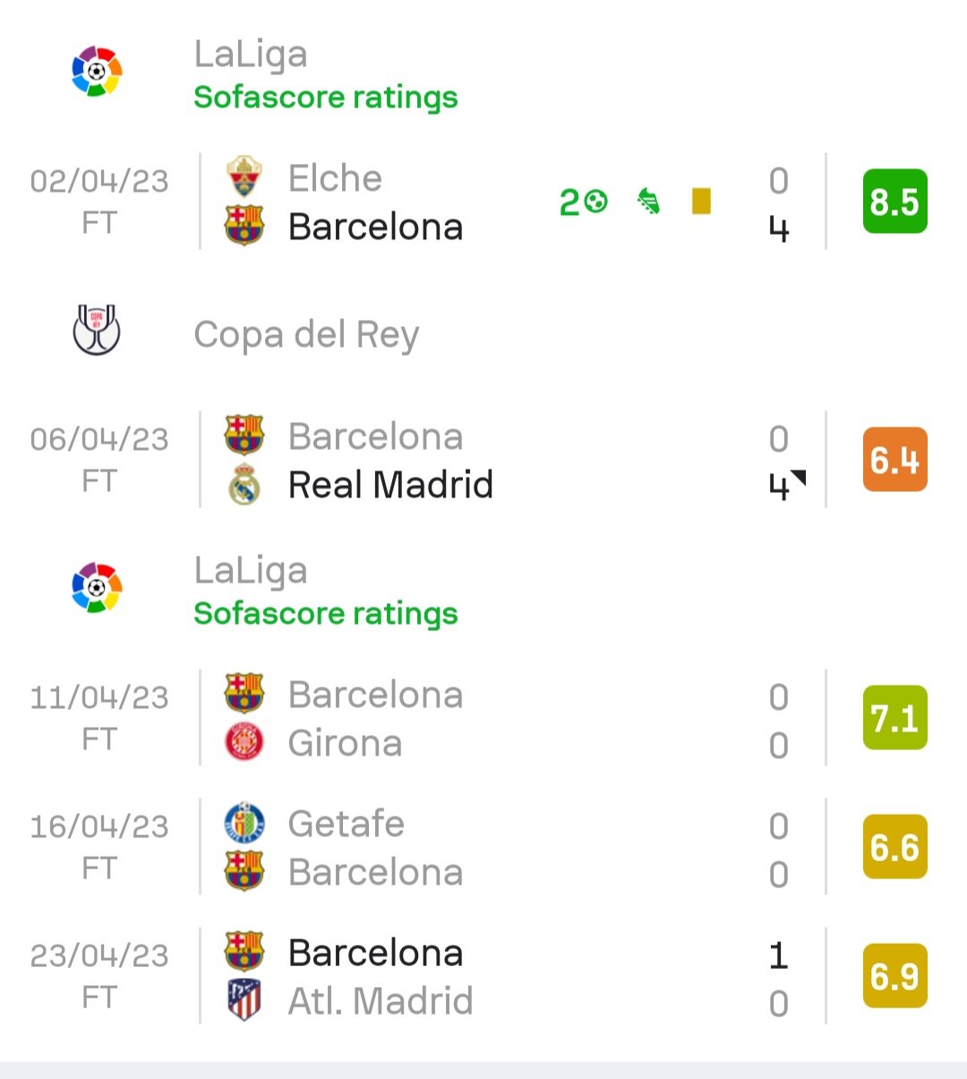Tap the two goals icon
This screenshot has height=1079, width=967.
pos(583,202)
